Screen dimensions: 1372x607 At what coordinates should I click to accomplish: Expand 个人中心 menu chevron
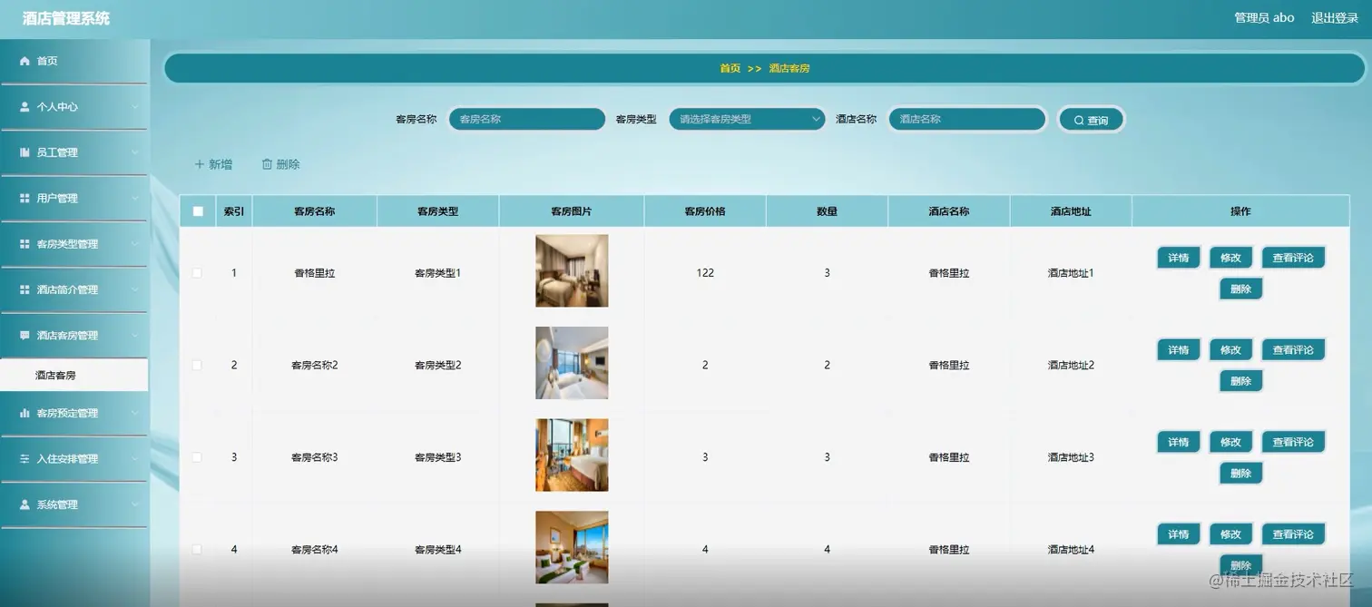tap(135, 107)
